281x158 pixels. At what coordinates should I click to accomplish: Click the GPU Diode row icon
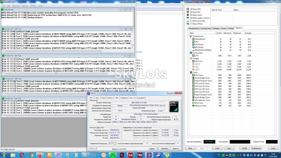coord(193,47)
